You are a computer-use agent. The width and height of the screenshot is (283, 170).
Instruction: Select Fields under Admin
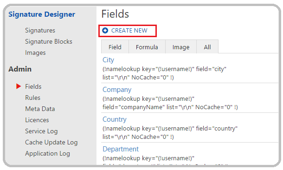[33, 86]
